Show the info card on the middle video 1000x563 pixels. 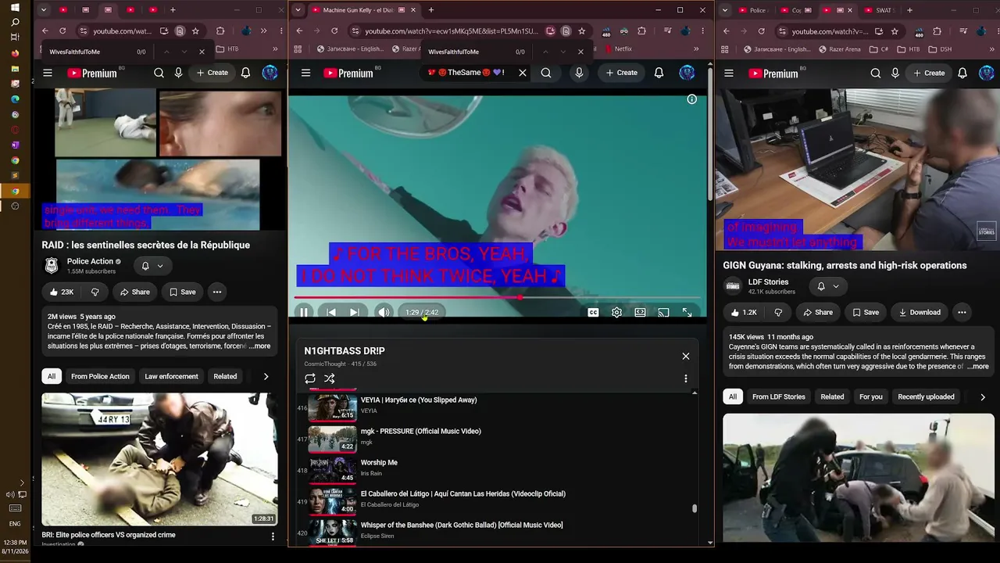pos(691,99)
